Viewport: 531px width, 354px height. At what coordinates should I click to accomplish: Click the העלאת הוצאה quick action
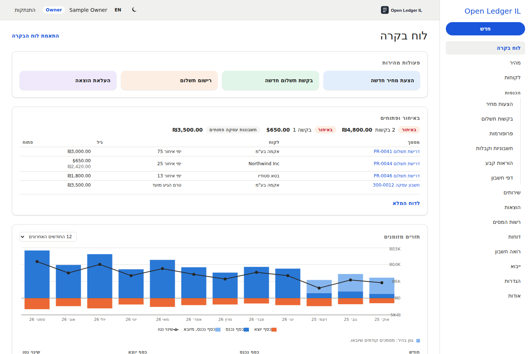(68, 80)
